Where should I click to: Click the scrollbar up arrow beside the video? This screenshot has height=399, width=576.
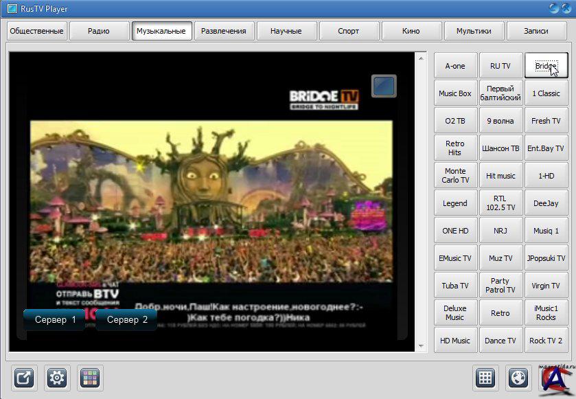pos(422,57)
